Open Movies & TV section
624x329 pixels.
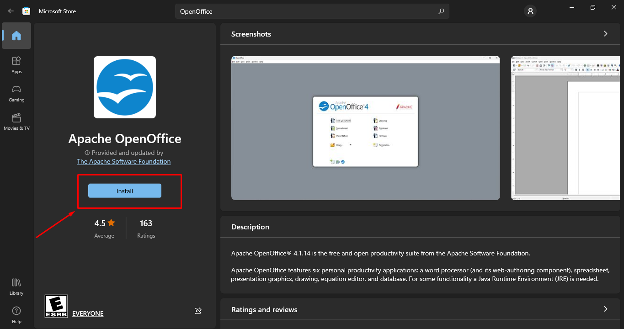pos(16,121)
